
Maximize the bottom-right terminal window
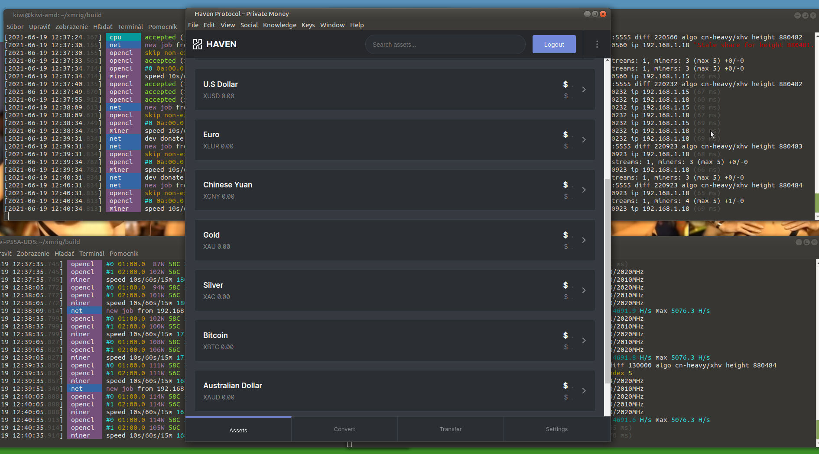(806, 242)
